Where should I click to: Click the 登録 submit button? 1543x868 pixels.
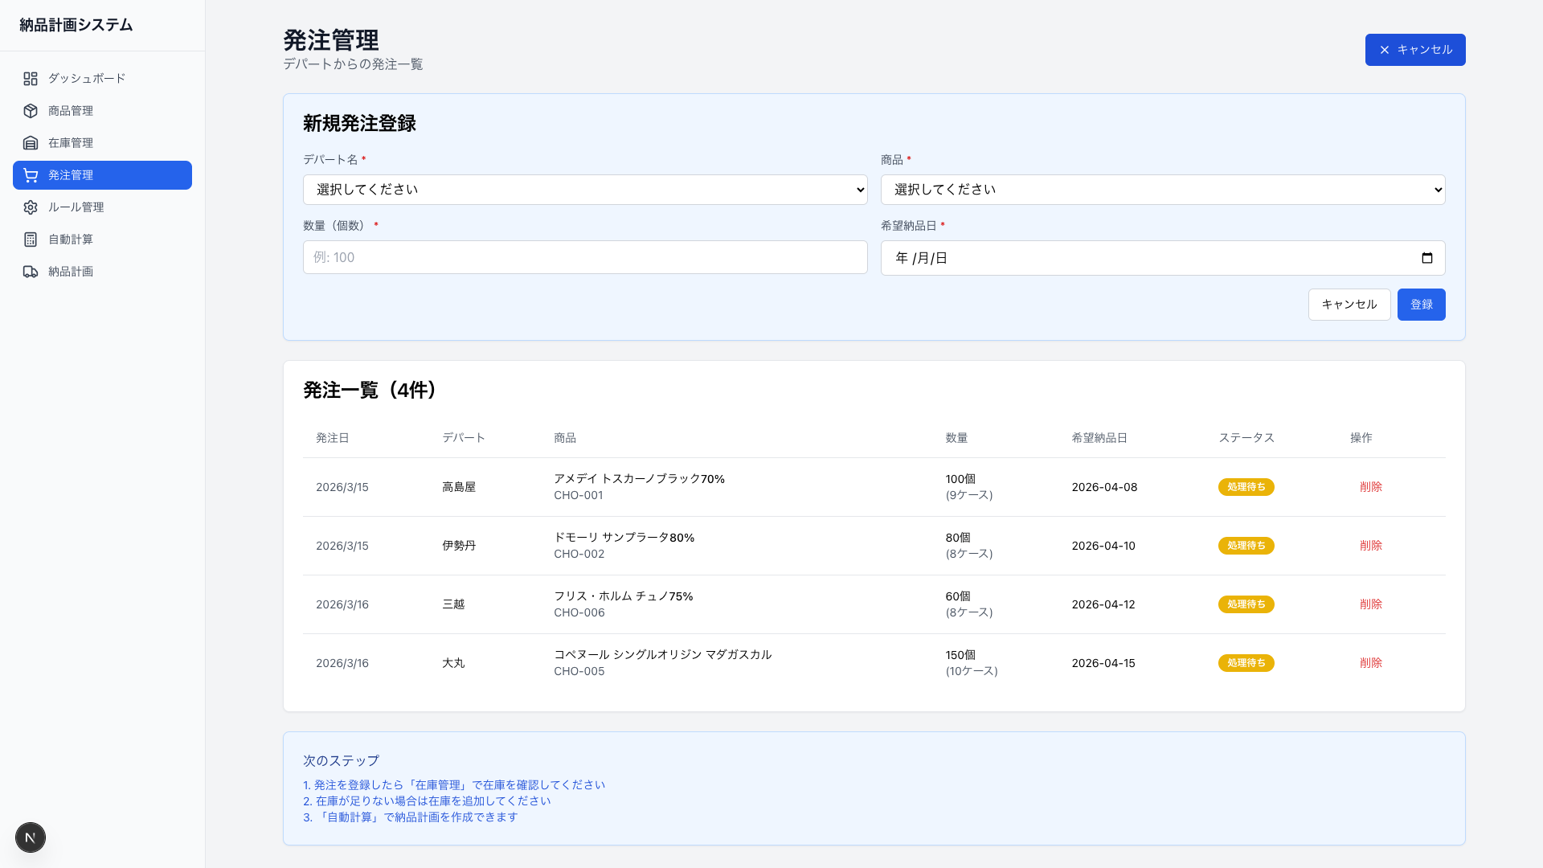(x=1421, y=305)
